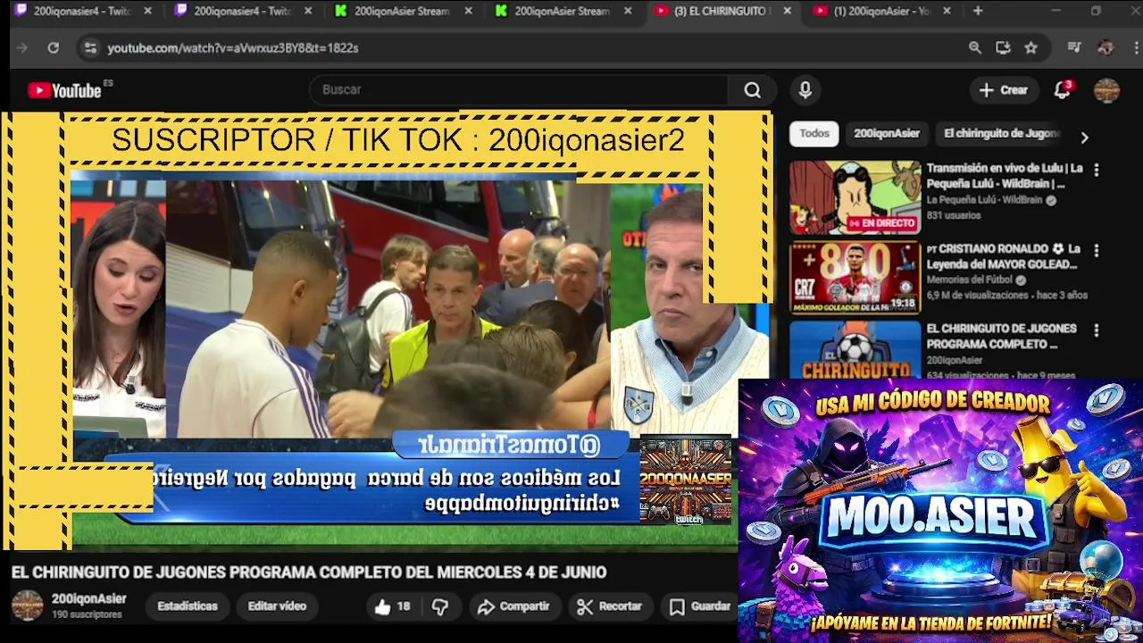Viewport: 1143px width, 643px height.
Task: Click the '190 suscriptores' text
Action: coord(87,615)
